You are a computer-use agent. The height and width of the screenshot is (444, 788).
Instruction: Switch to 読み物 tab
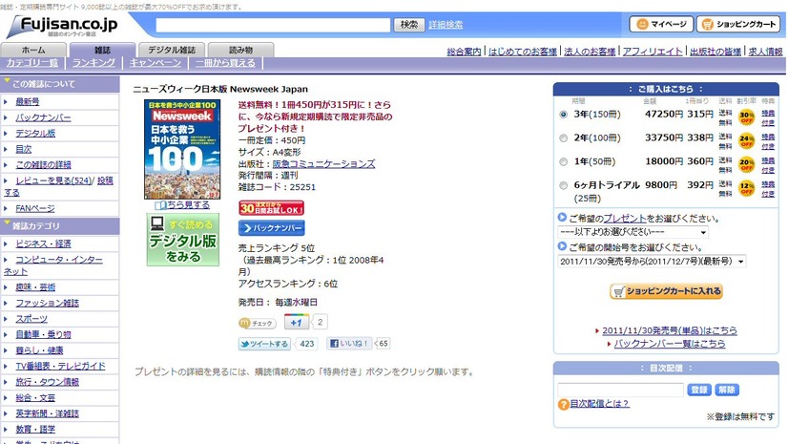240,50
